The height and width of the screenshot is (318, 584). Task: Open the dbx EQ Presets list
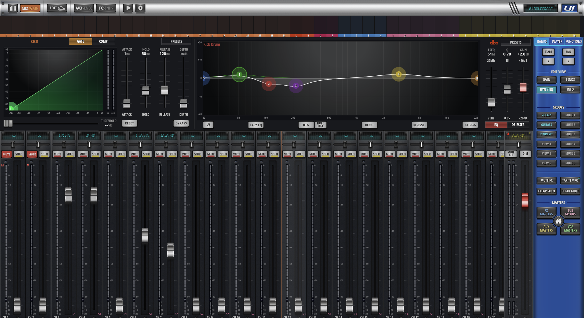point(516,42)
